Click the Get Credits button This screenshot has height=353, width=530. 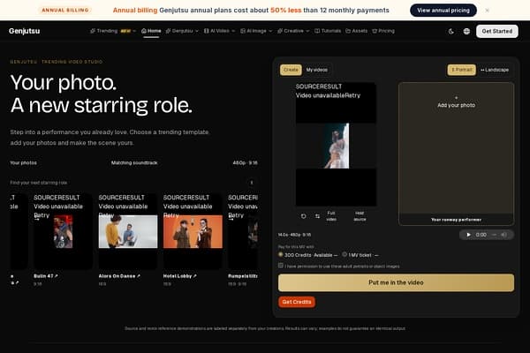(x=297, y=302)
